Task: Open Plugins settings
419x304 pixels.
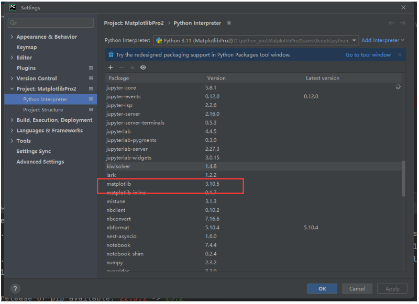Action: 26,68
